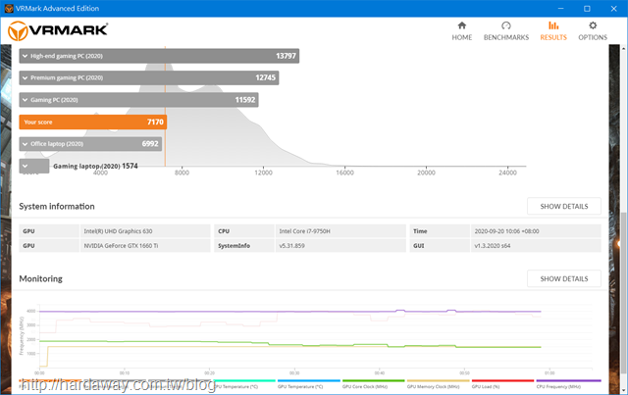Click the GUI version v1.3.2020 s64
628x395 pixels.
[x=493, y=246]
